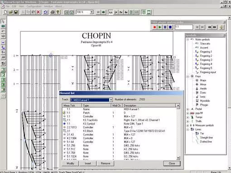
Task: Click the green forward arrow toolbar icon
Action: coord(103,12)
